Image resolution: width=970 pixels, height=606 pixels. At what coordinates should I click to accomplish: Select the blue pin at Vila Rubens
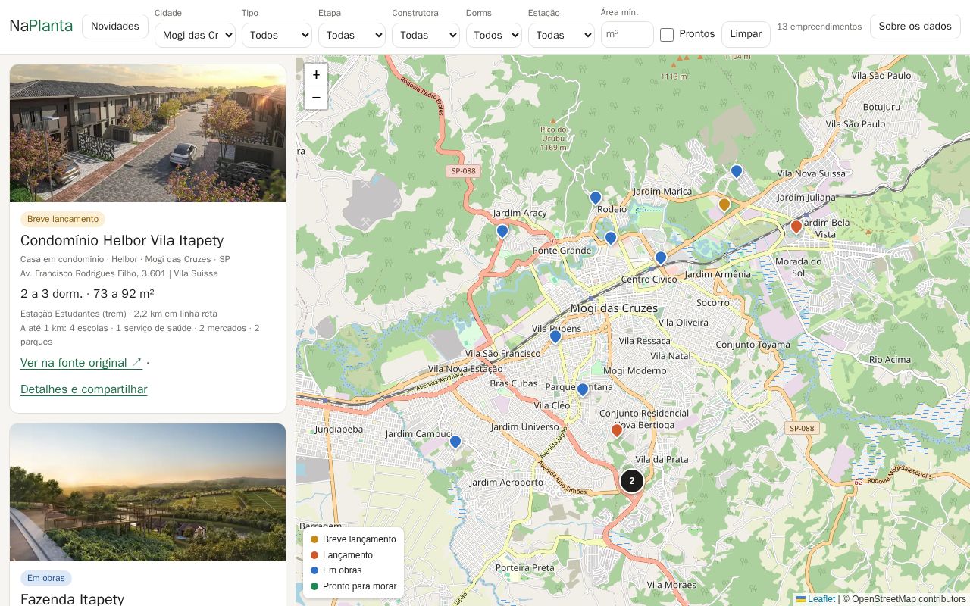pyautogui.click(x=555, y=337)
